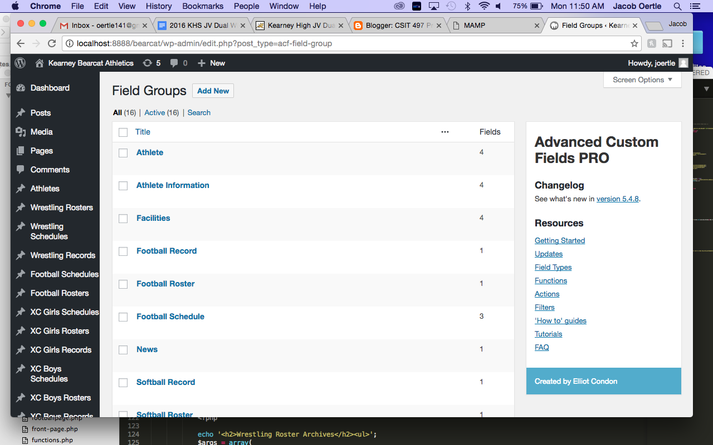Viewport: 713px width, 445px height.
Task: Open the 'How to' guides link
Action: click(x=560, y=320)
